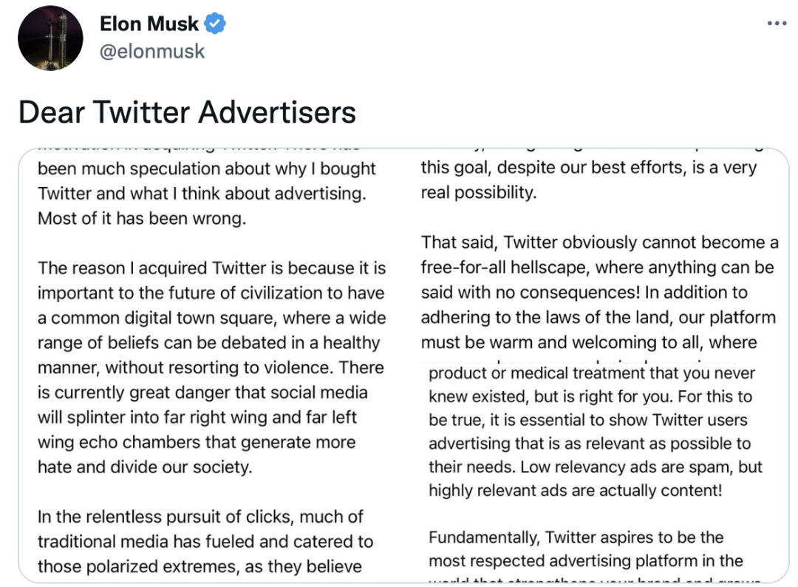Click the words 'real possibility.'
The image size is (798, 587).
[479, 192]
